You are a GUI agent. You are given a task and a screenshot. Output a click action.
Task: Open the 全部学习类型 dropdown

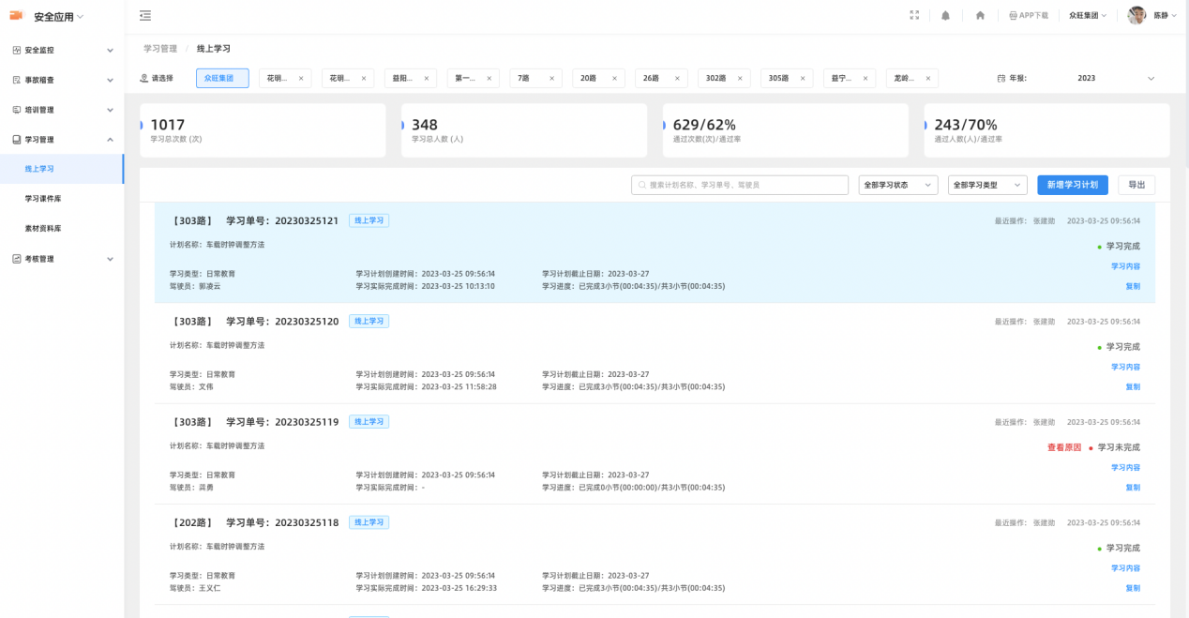click(986, 186)
